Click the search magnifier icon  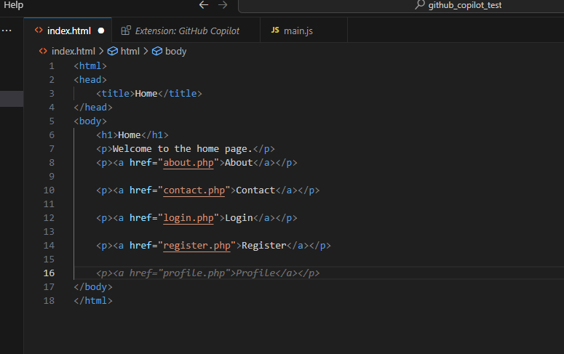click(x=420, y=4)
